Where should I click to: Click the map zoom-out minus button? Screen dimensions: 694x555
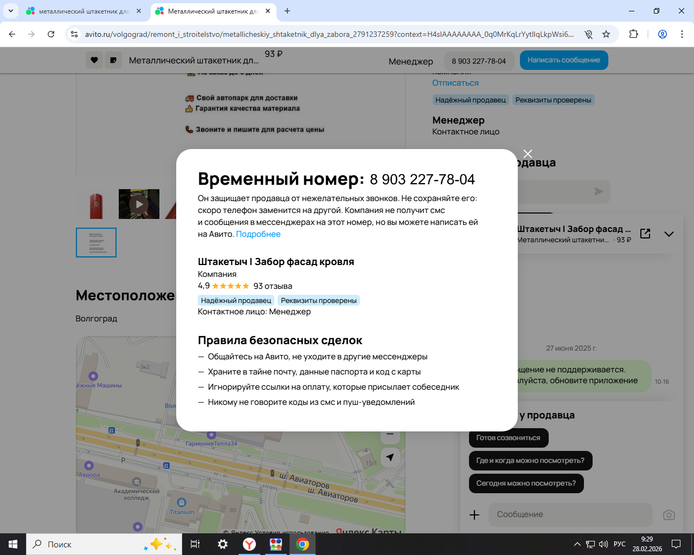[x=390, y=435]
